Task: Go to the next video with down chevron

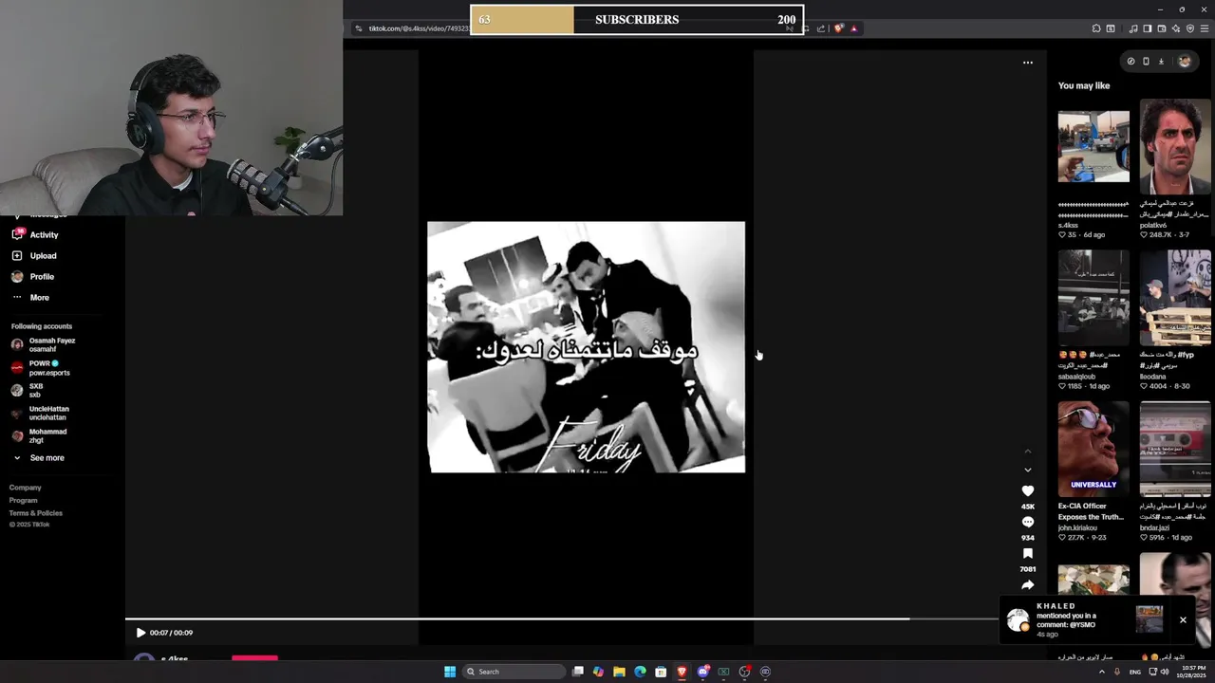Action: pyautogui.click(x=1027, y=470)
